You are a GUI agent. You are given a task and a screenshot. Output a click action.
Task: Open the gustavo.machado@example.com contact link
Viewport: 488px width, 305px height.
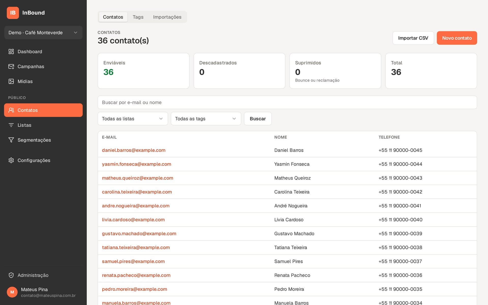[x=139, y=234]
